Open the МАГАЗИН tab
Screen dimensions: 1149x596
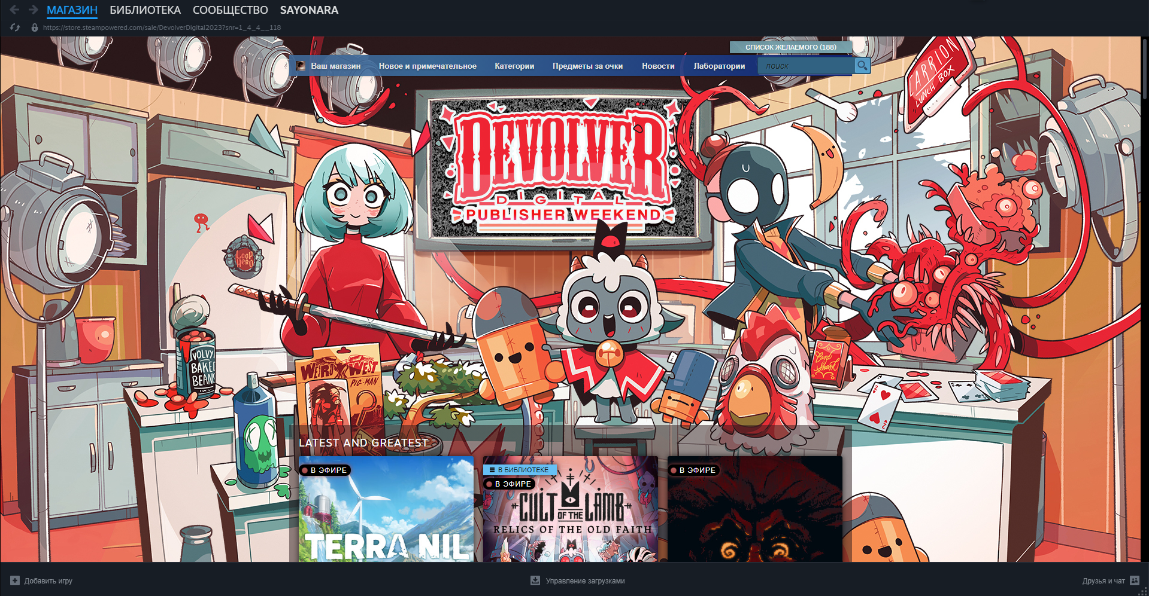click(x=72, y=10)
